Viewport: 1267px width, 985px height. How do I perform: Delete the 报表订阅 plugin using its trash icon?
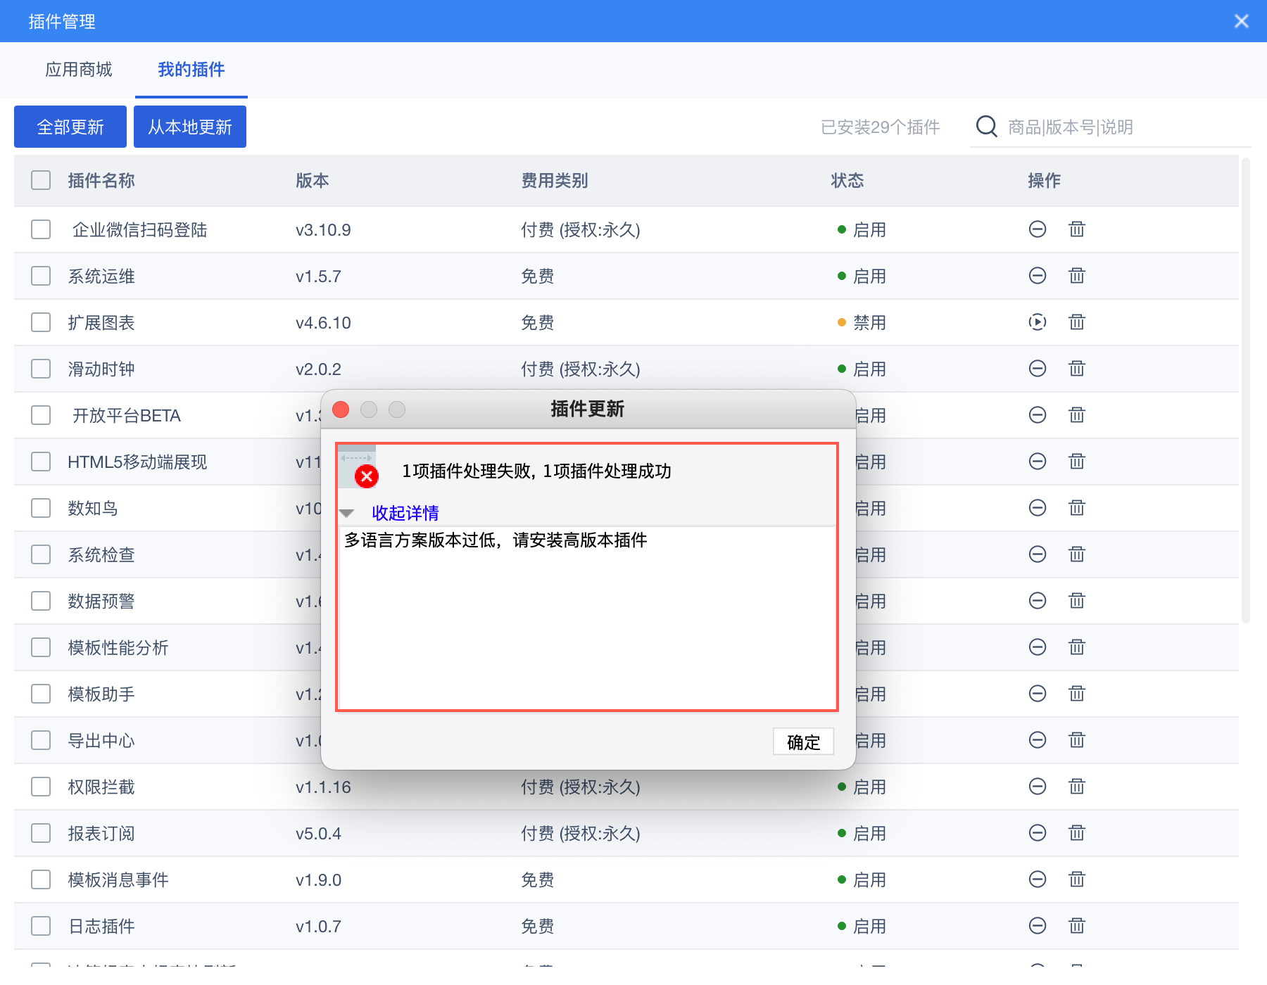click(x=1077, y=833)
